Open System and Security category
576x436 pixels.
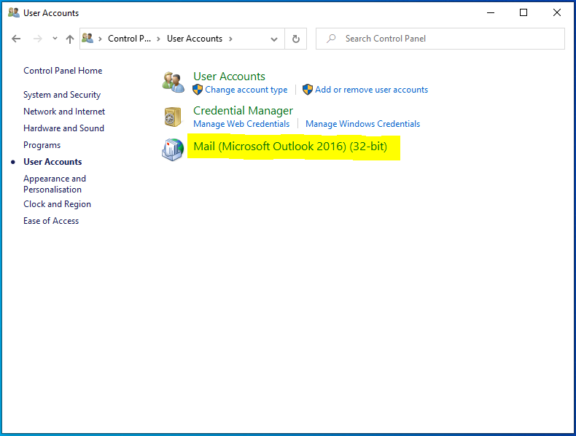[62, 95]
